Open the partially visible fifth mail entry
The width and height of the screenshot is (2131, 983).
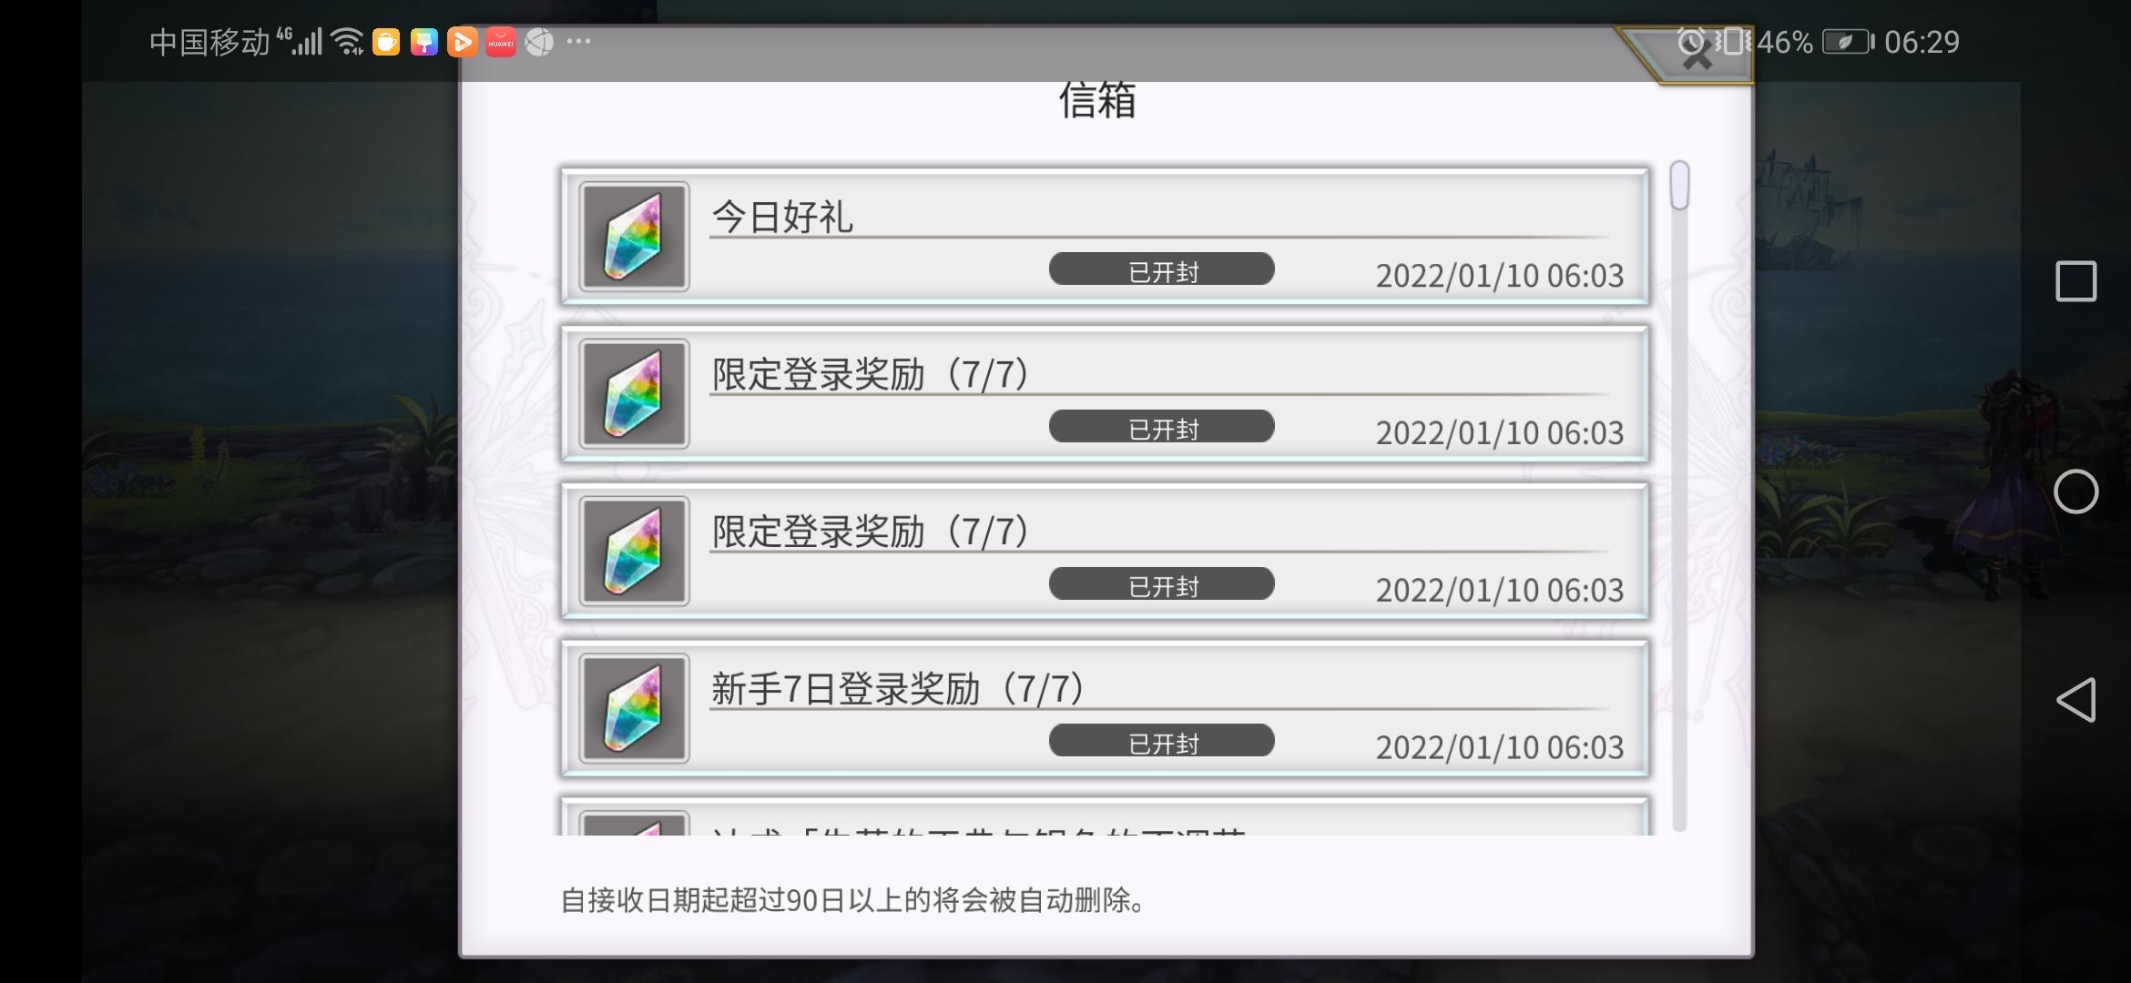[x=1105, y=816]
